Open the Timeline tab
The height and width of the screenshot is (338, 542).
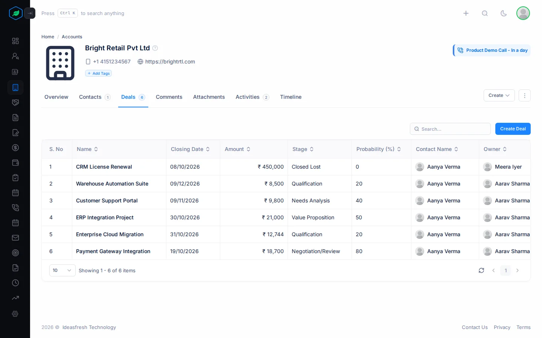tap(291, 97)
